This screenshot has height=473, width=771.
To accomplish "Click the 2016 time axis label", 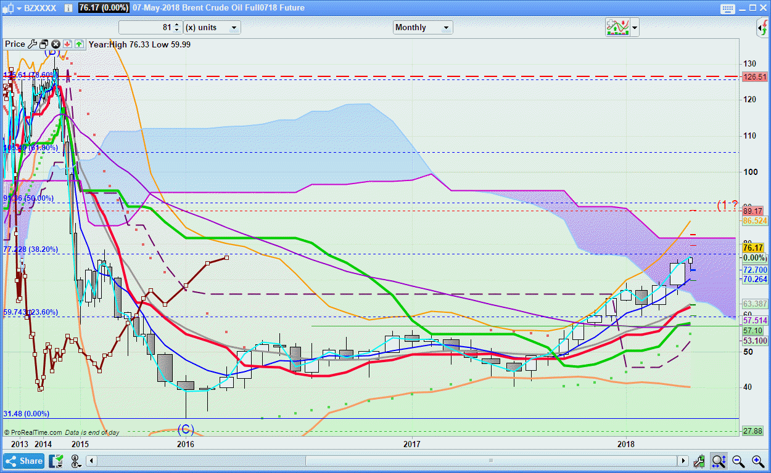I will [186, 443].
